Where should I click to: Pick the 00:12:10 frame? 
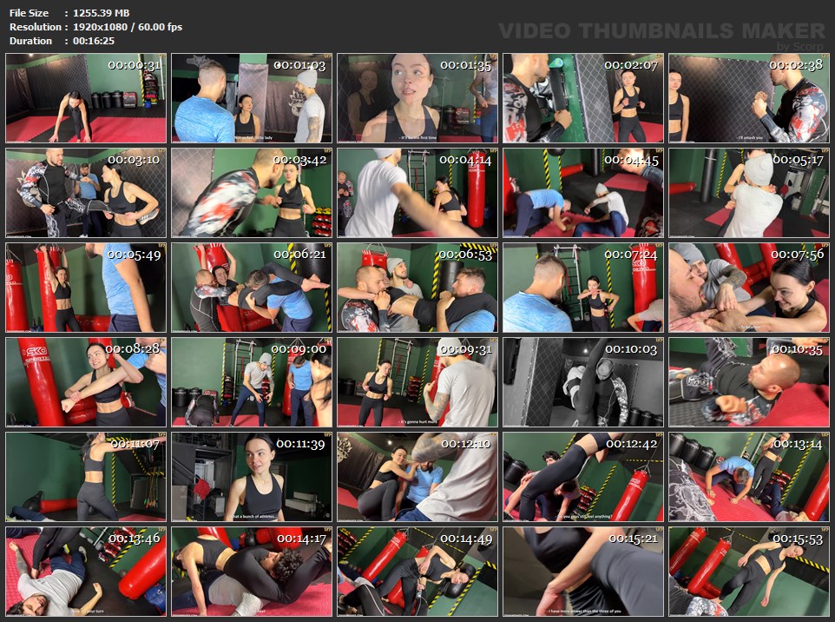(417, 477)
